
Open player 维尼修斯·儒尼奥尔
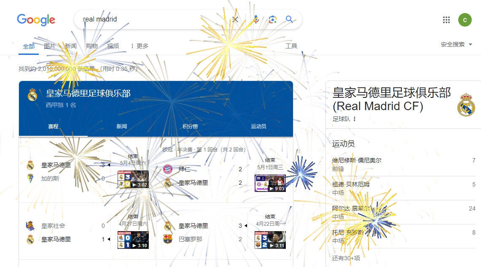[357, 160]
